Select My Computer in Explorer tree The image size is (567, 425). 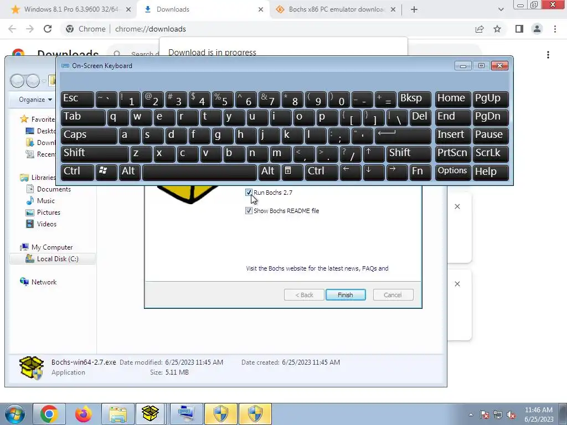(x=47, y=247)
